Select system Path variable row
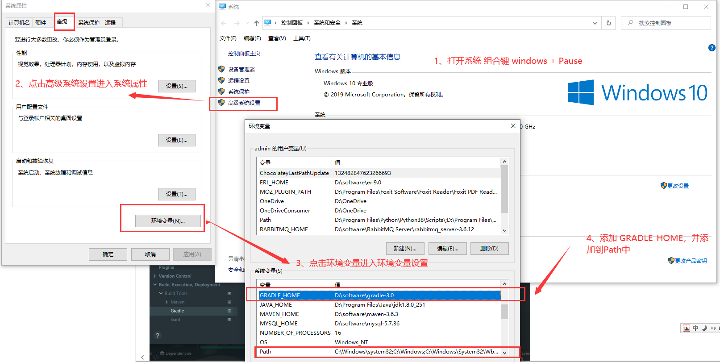Screen dimensions: 720x362 379,352
